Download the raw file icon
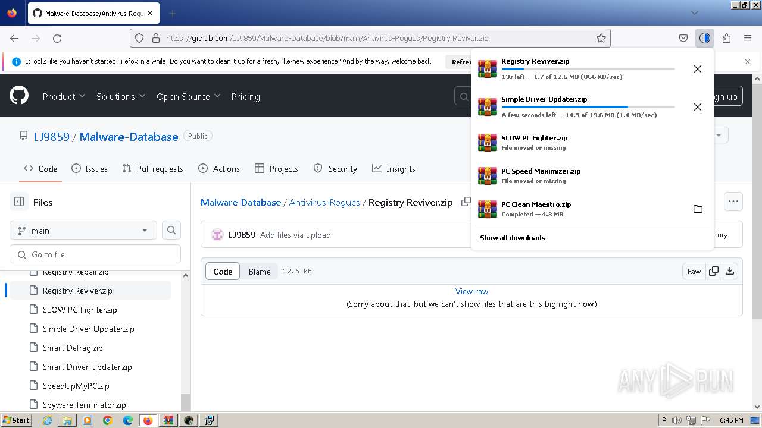 click(730, 271)
